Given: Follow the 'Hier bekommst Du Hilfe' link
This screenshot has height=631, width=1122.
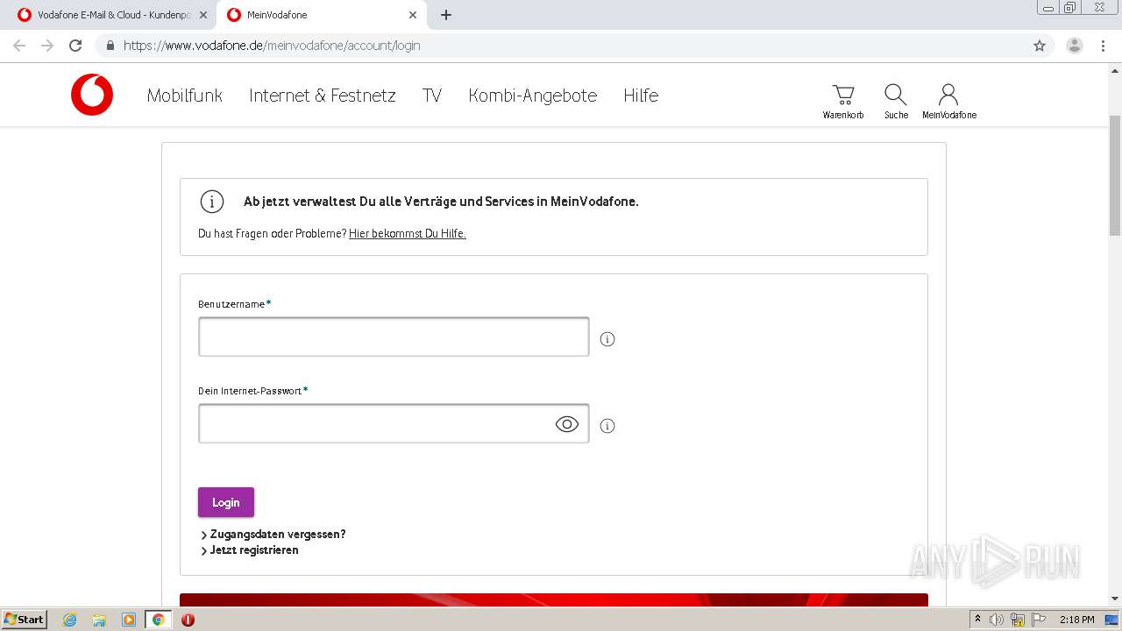Looking at the screenshot, I should pyautogui.click(x=408, y=234).
